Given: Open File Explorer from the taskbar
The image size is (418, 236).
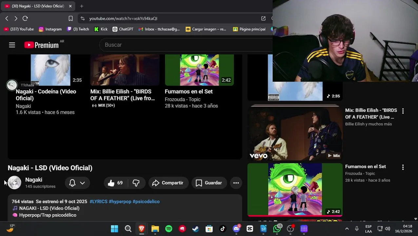Looking at the screenshot, I should [155, 229].
